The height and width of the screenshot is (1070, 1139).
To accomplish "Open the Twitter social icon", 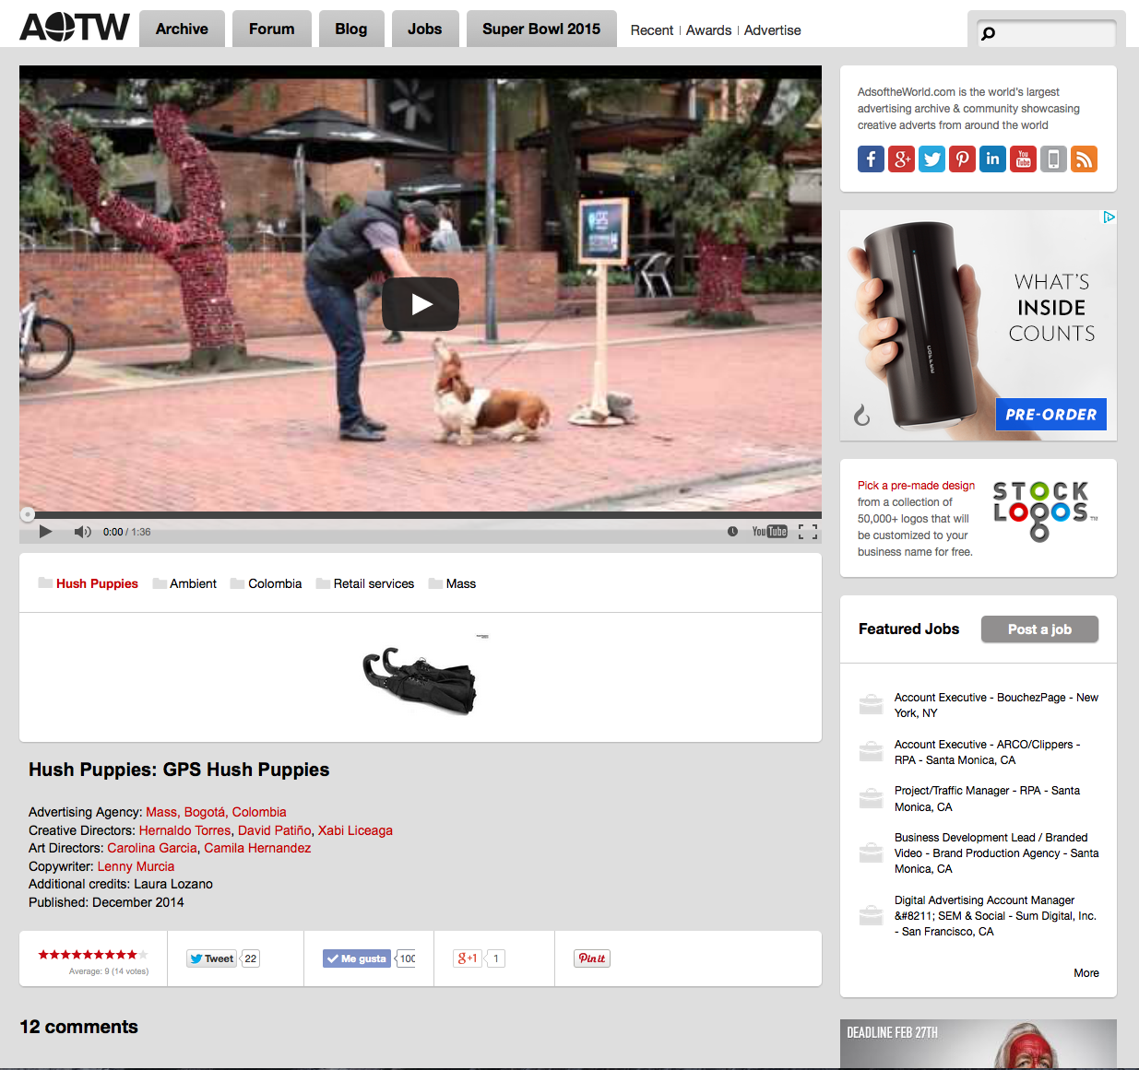I will pos(931,159).
